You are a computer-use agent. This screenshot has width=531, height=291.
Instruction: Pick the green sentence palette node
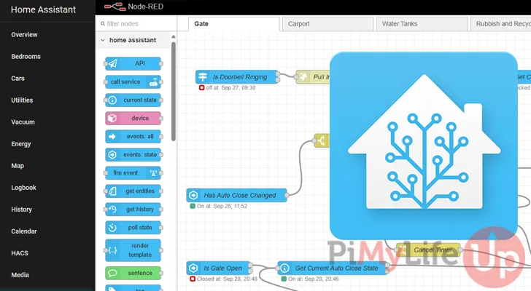pyautogui.click(x=133, y=273)
